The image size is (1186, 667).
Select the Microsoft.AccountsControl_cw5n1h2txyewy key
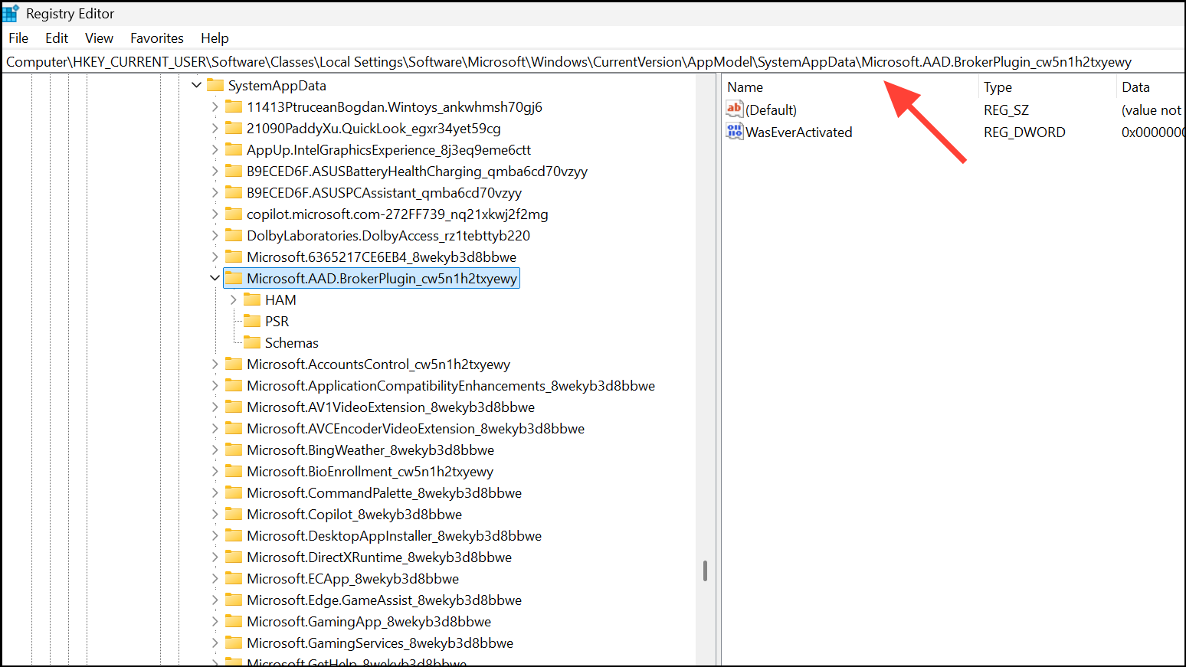(x=378, y=365)
